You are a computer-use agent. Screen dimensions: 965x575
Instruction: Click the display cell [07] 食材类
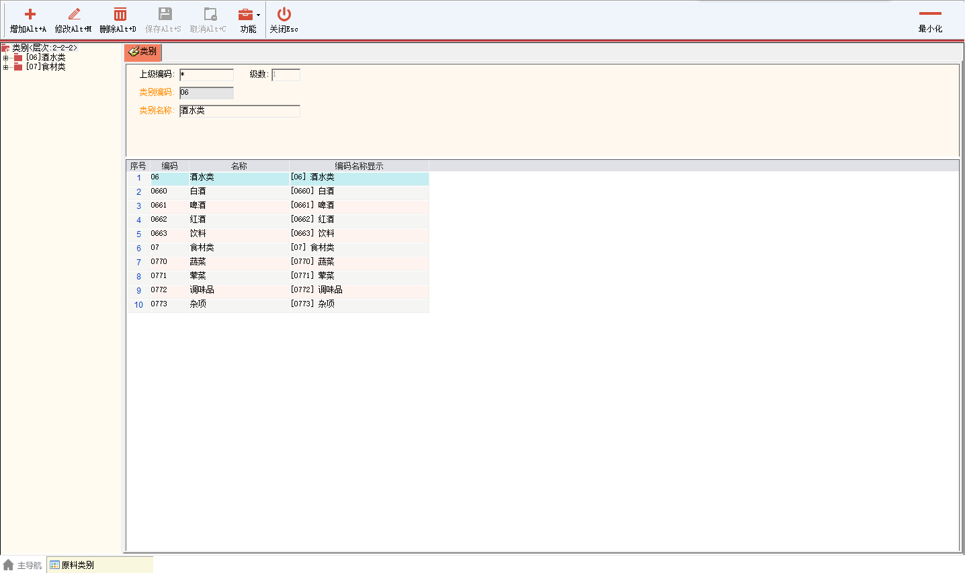(x=359, y=249)
